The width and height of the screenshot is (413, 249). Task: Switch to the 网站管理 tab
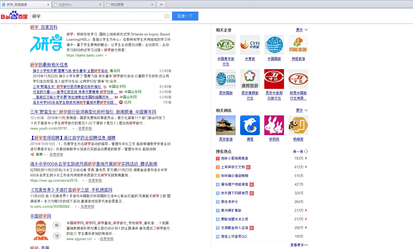[130, 4]
